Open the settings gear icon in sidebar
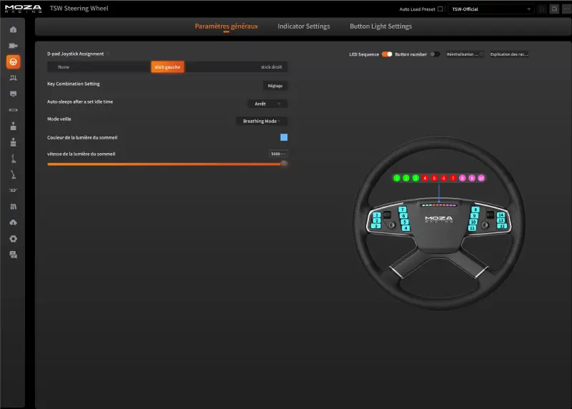 pyautogui.click(x=13, y=239)
